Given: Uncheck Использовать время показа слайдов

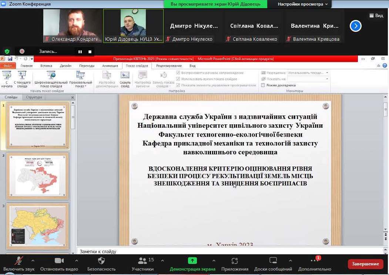Looking at the screenshot, I should 178,79.
